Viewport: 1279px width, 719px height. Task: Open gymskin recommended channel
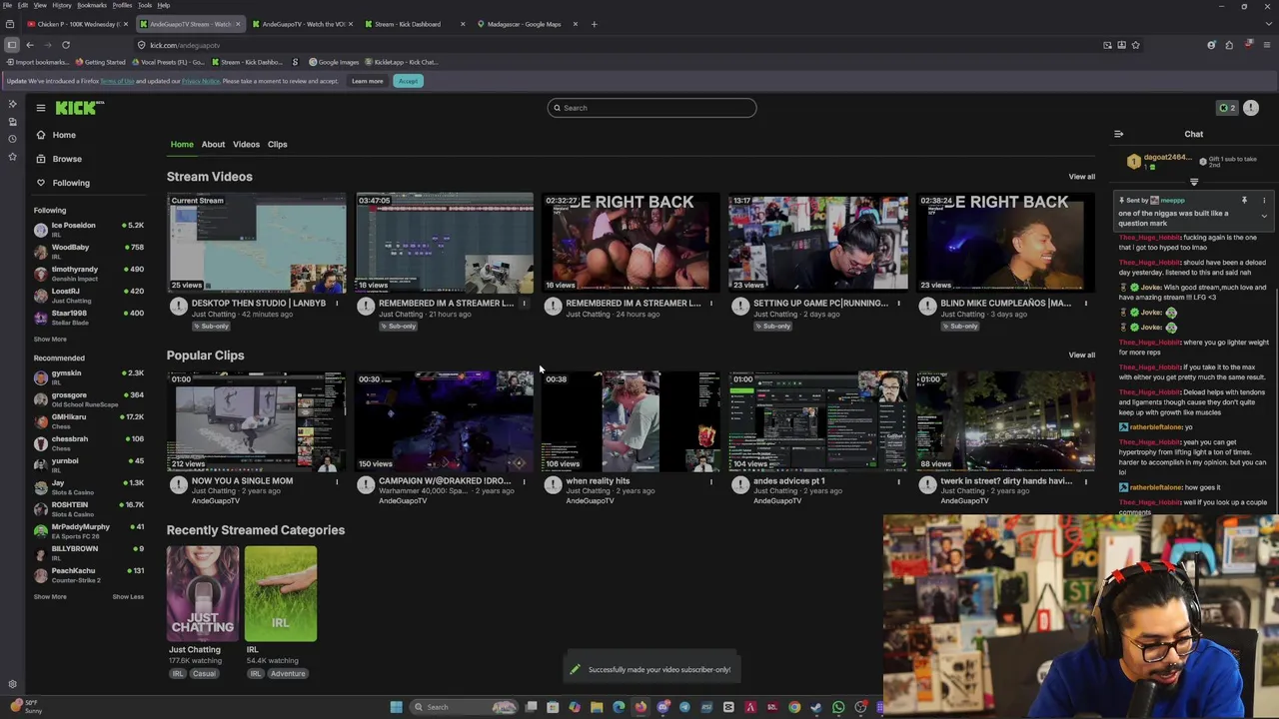[89, 377]
